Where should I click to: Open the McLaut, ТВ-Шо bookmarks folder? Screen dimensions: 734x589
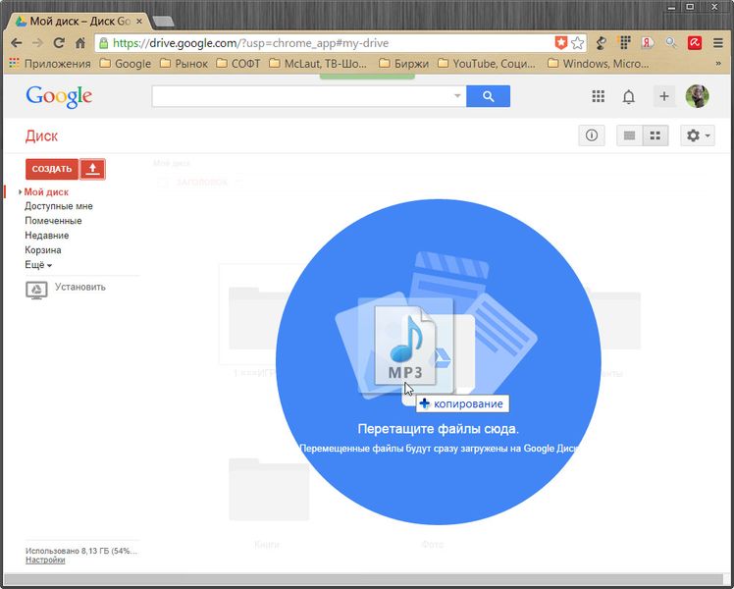click(x=318, y=63)
